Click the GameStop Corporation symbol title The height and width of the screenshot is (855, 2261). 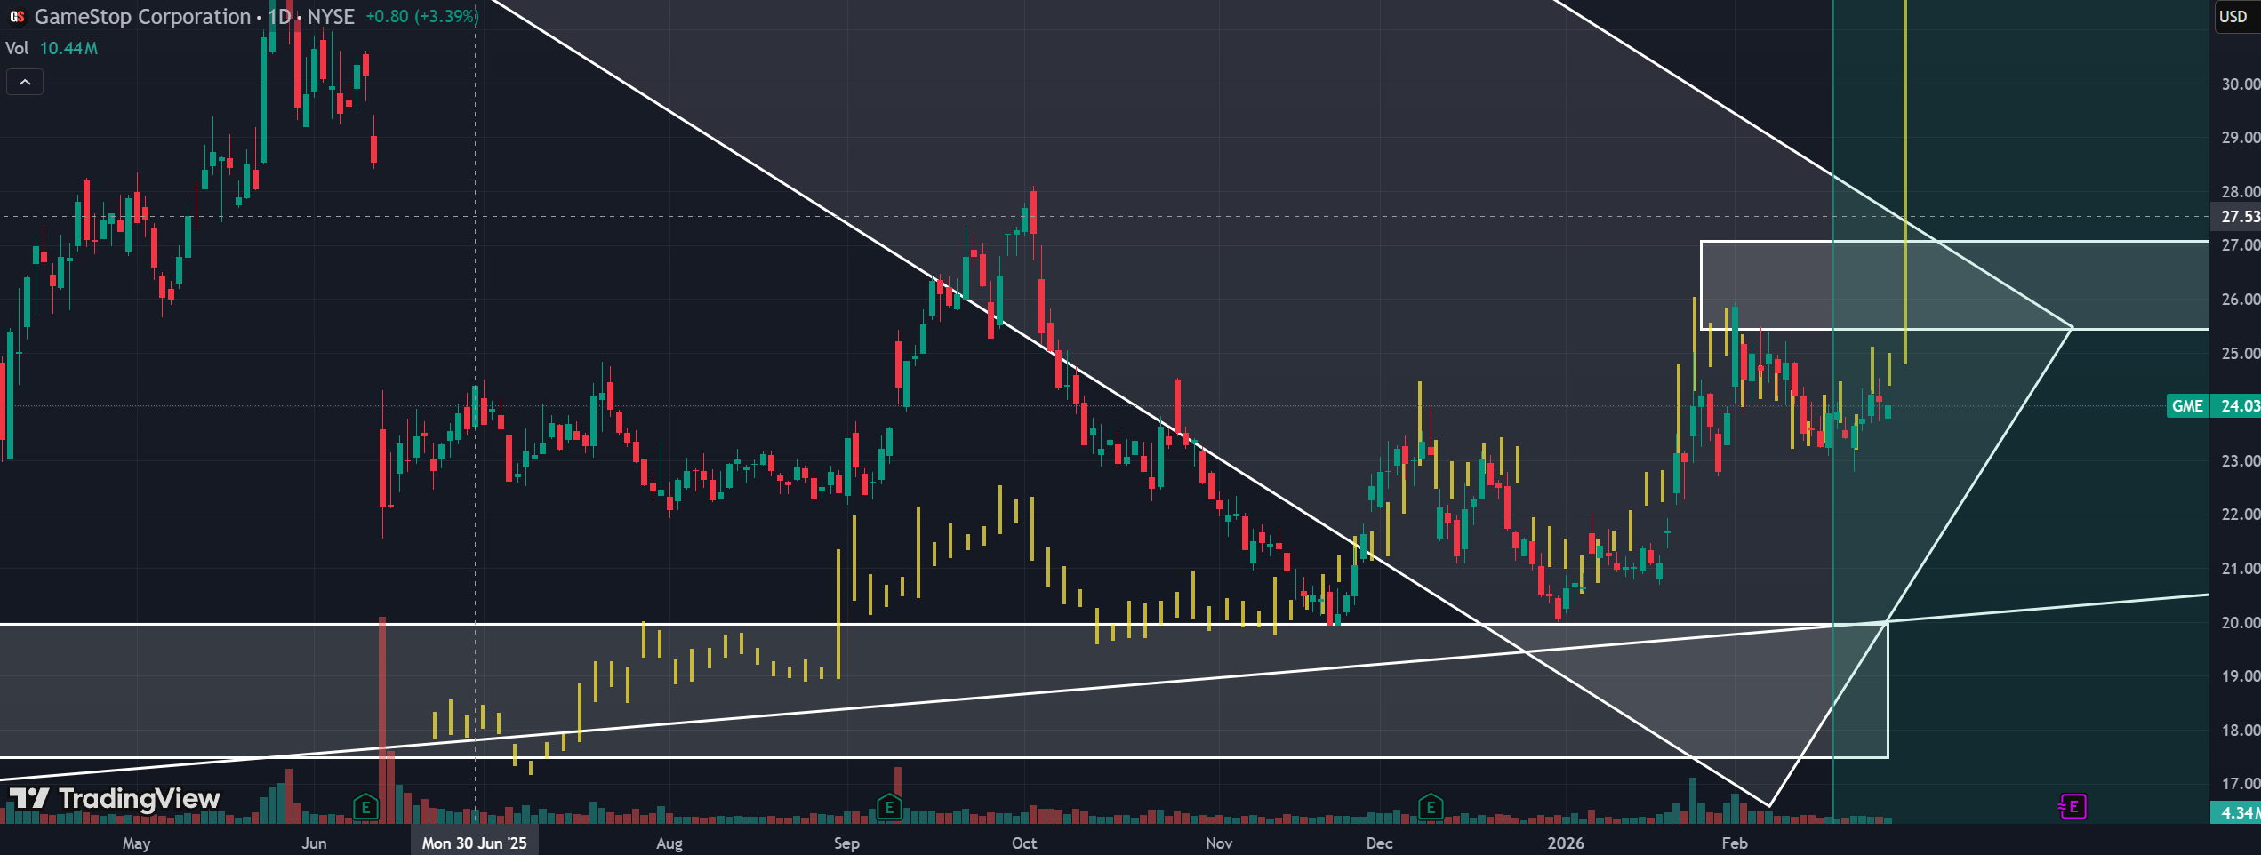142,17
